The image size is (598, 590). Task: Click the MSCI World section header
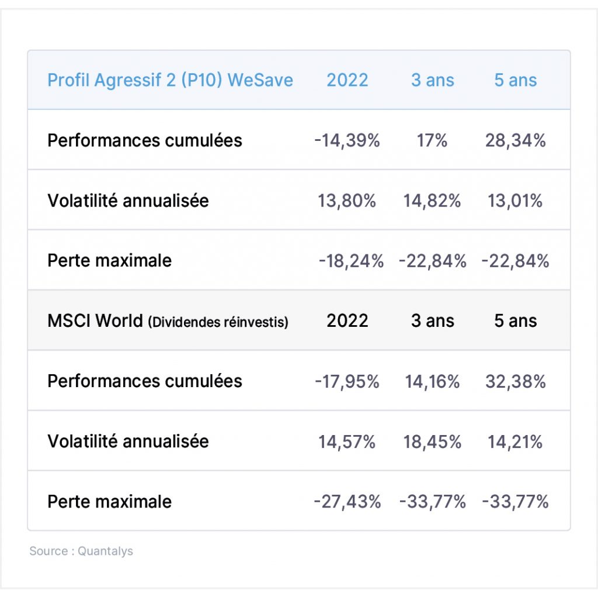click(x=168, y=321)
